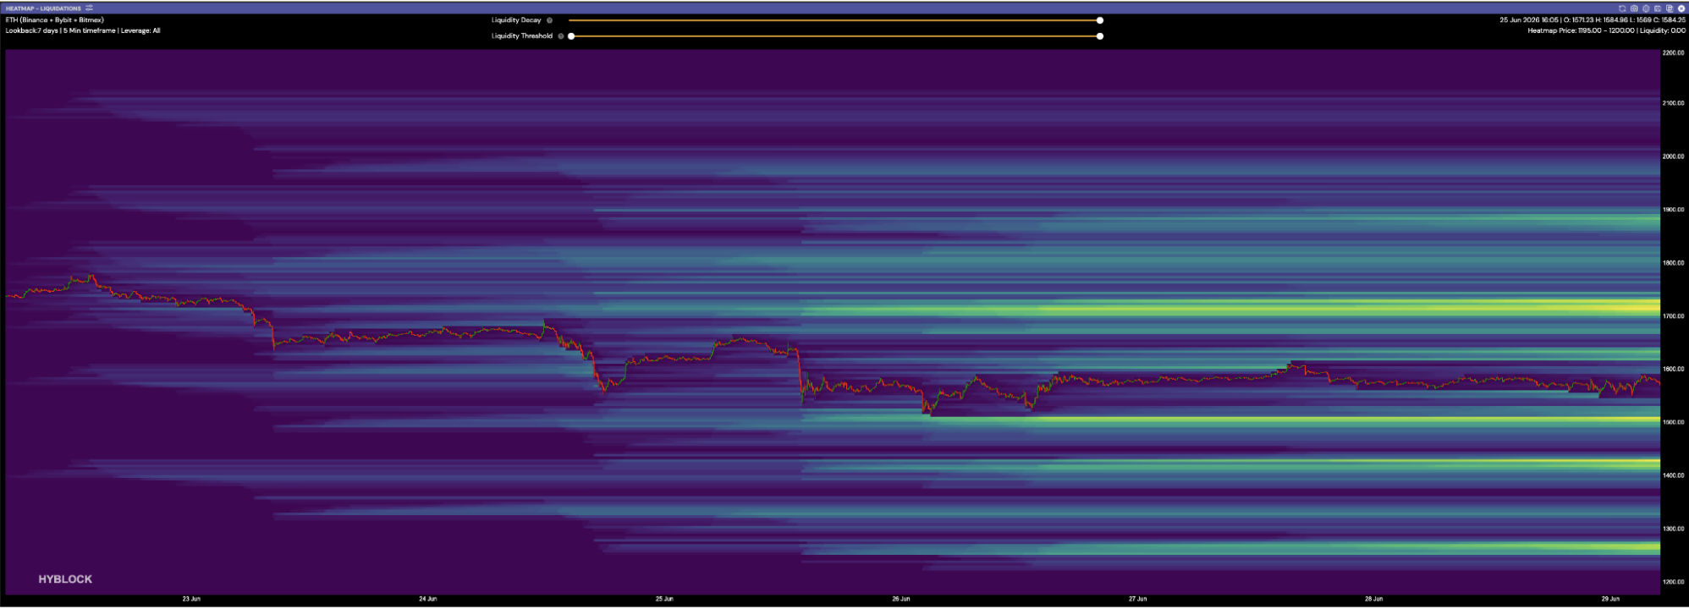Click the 1300.00 price axis label
This screenshot has height=609, width=1689.
click(x=1673, y=529)
